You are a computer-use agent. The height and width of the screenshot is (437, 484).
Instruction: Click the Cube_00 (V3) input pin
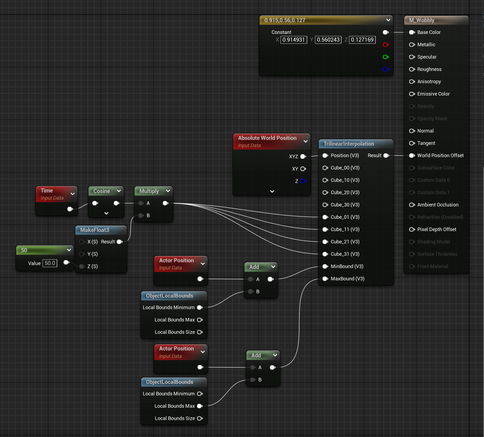[x=325, y=168]
